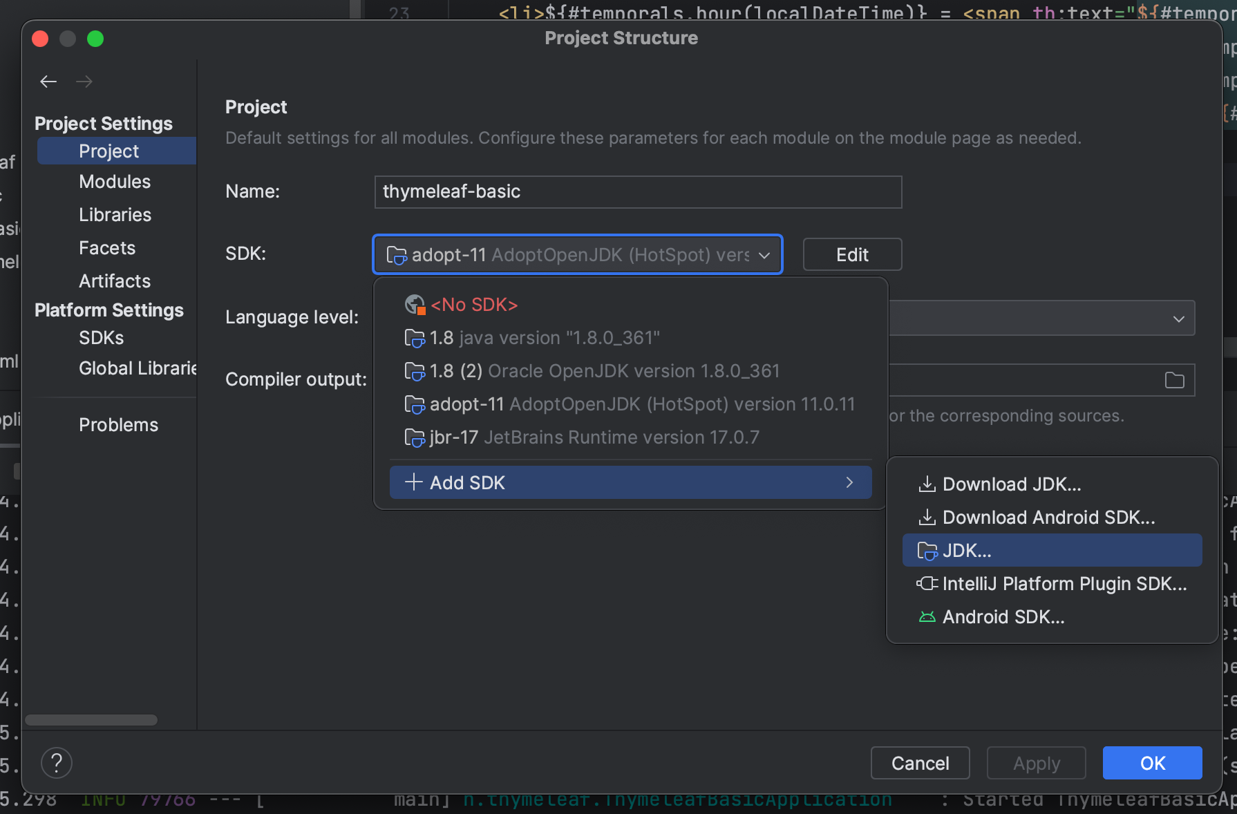The width and height of the screenshot is (1237, 814).
Task: Click the Project Structure dialog title
Action: coord(621,38)
